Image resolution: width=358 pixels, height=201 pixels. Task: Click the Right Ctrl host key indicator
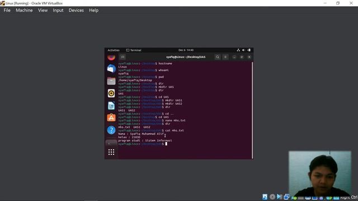(x=349, y=197)
